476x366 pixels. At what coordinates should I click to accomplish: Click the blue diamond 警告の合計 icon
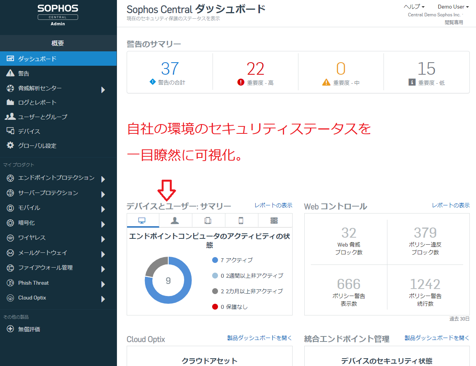[153, 82]
